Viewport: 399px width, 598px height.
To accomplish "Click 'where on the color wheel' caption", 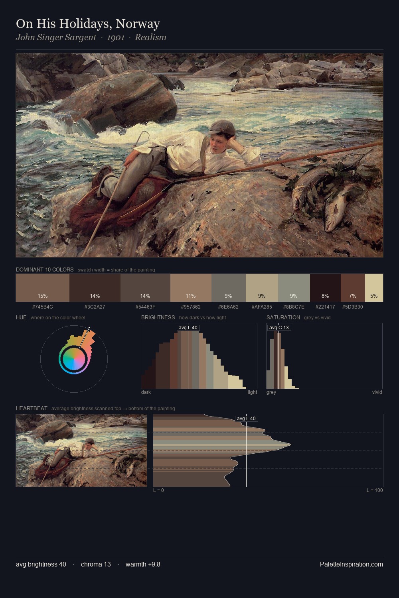I will (x=58, y=318).
